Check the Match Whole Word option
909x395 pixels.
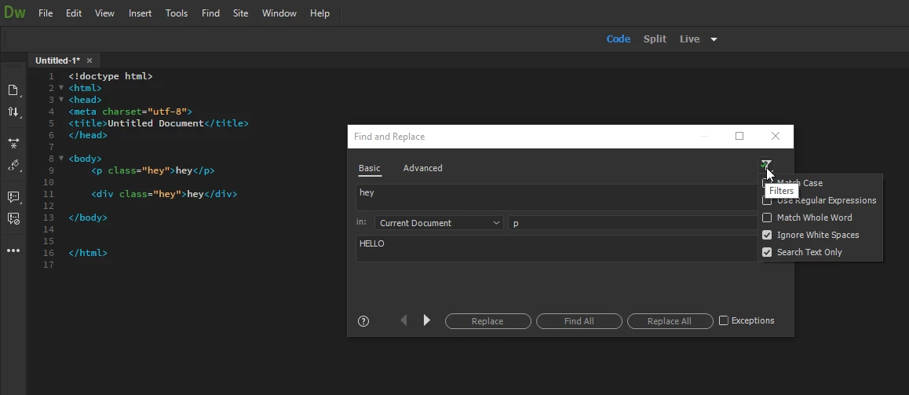point(767,218)
